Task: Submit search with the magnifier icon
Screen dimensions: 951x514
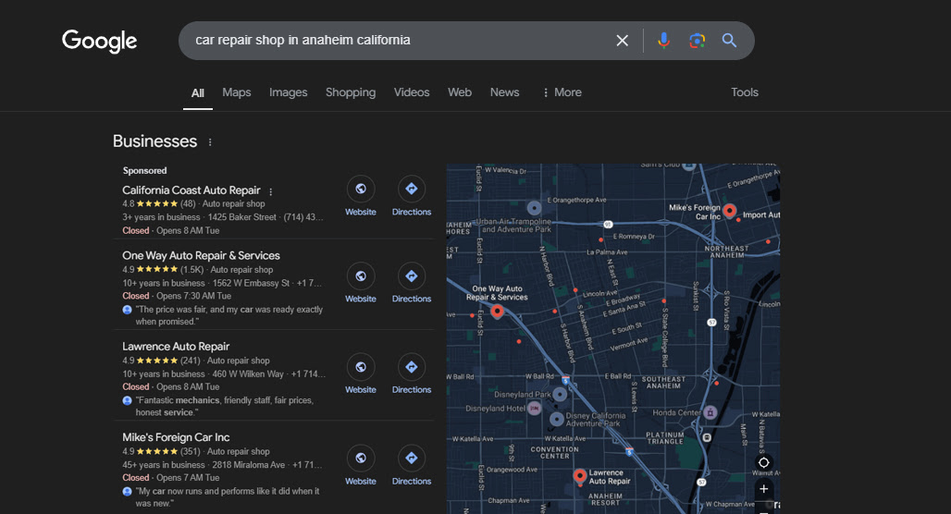Action: click(729, 41)
